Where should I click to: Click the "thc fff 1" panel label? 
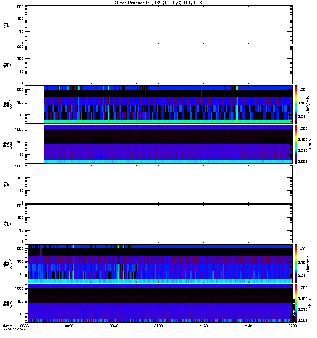(8, 184)
